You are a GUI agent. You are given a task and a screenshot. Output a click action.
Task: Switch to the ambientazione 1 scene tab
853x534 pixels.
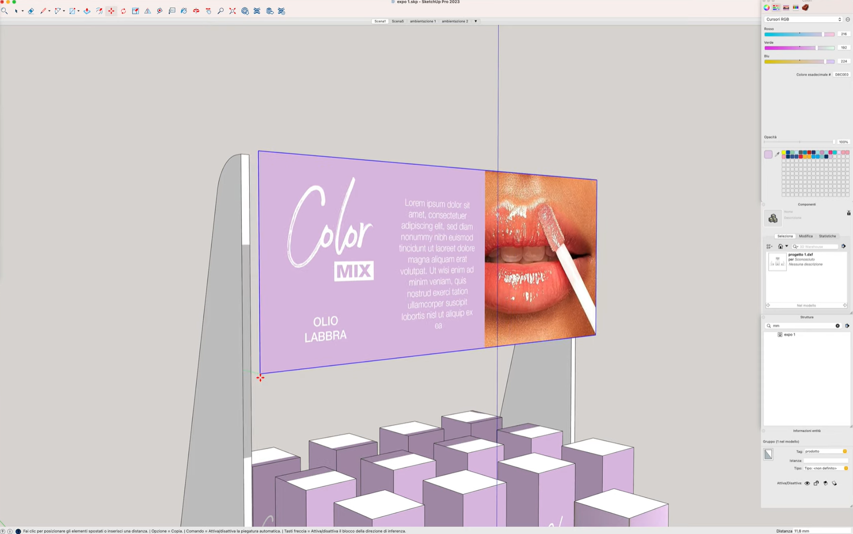pos(423,21)
